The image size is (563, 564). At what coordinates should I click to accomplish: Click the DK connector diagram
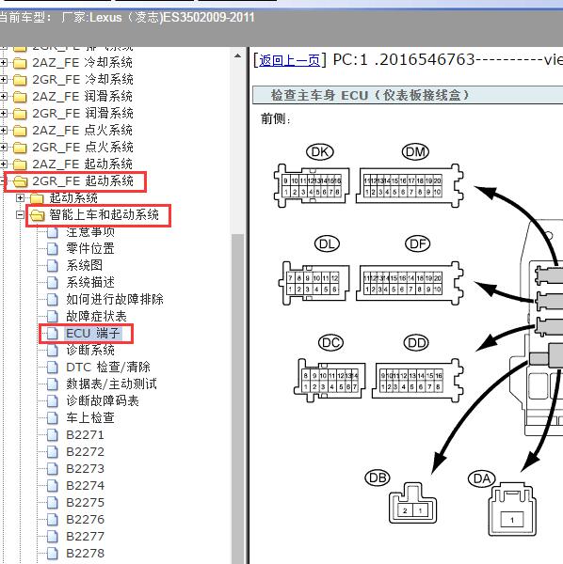[312, 185]
